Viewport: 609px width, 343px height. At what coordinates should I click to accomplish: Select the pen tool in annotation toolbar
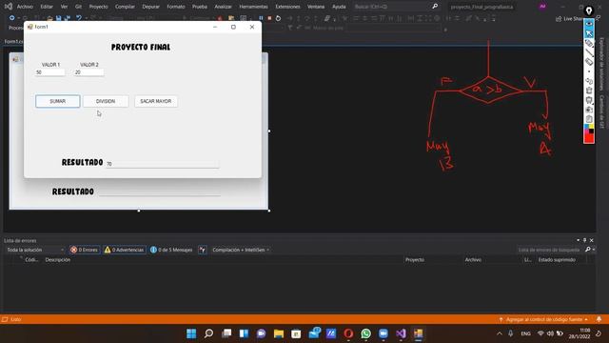click(589, 43)
